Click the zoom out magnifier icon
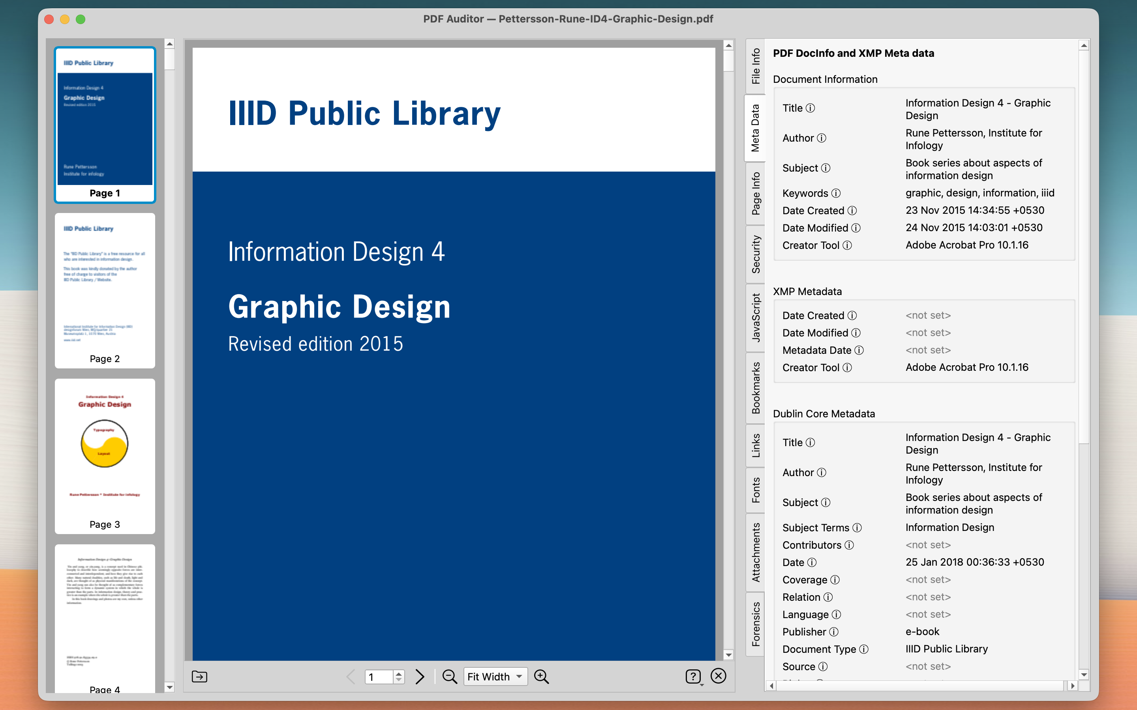This screenshot has height=710, width=1137. tap(450, 676)
